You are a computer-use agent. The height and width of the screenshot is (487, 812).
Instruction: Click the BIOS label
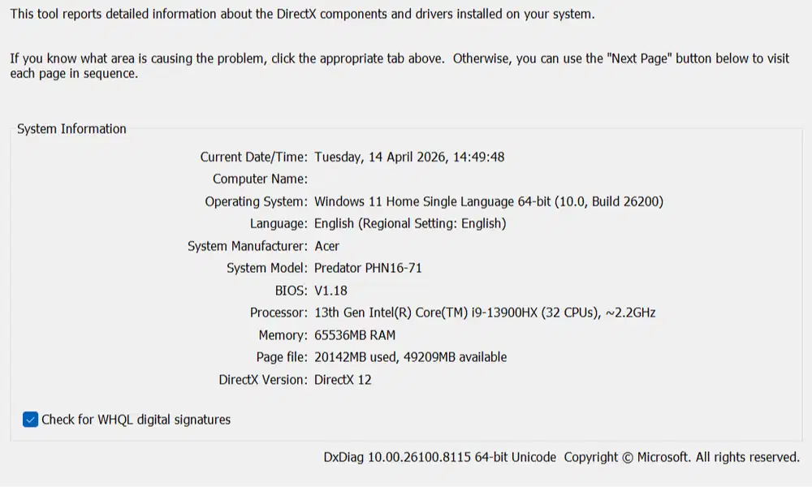292,290
